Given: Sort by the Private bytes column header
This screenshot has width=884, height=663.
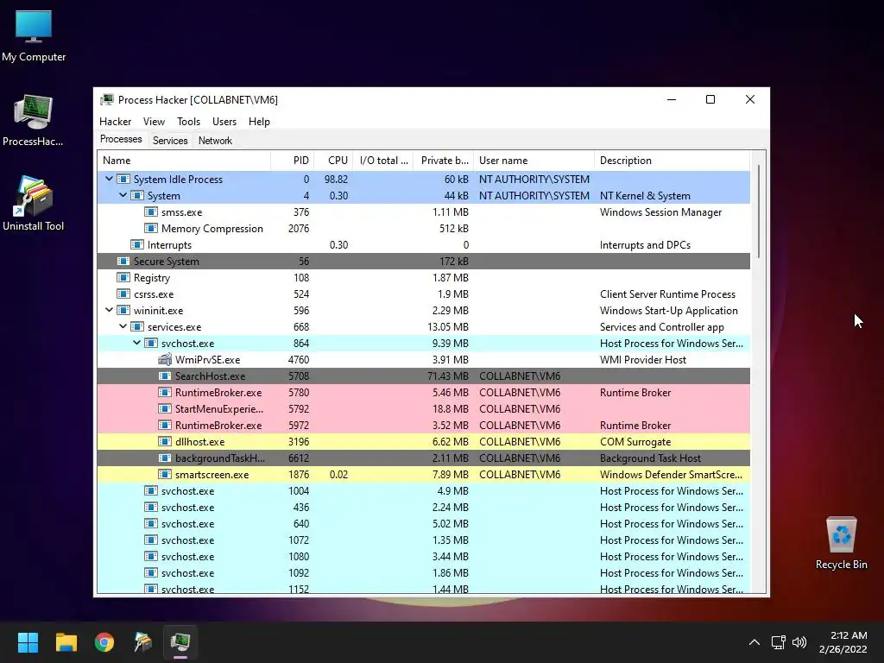Looking at the screenshot, I should pyautogui.click(x=444, y=161).
